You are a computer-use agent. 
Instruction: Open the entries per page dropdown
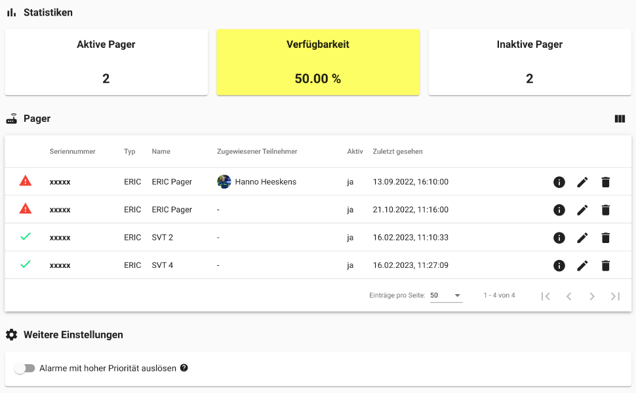coord(446,296)
